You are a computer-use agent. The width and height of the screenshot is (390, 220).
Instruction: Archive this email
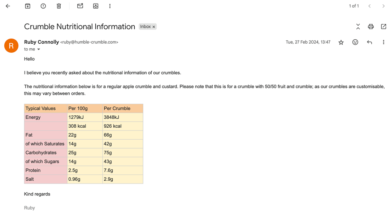(27, 6)
